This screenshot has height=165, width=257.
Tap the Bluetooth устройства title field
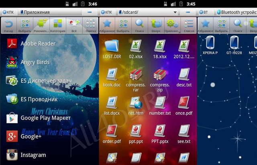[x=237, y=12]
